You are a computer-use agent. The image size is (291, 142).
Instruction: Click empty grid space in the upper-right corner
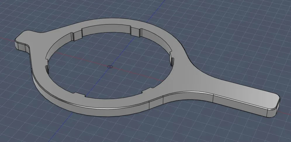coord(263,18)
